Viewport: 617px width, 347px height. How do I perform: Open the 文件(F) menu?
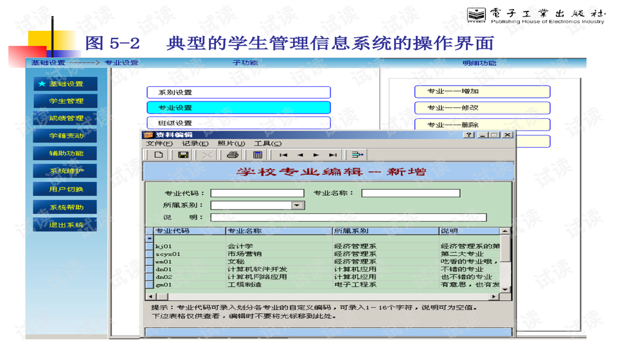pos(159,143)
